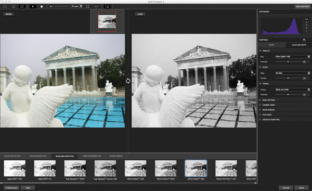Adjust the Toning Intensity slider
The image size is (312, 191).
(288, 95)
